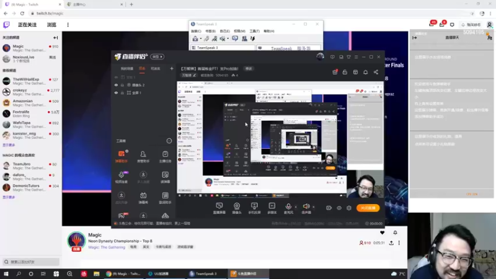Click the lock icon above preview
Viewport: 496px width, 279px height.
345,72
